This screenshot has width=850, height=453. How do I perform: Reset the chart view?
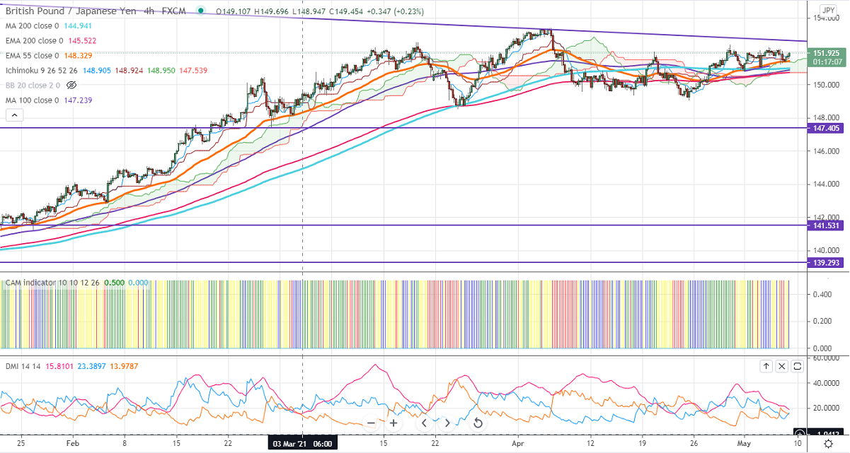[x=478, y=423]
